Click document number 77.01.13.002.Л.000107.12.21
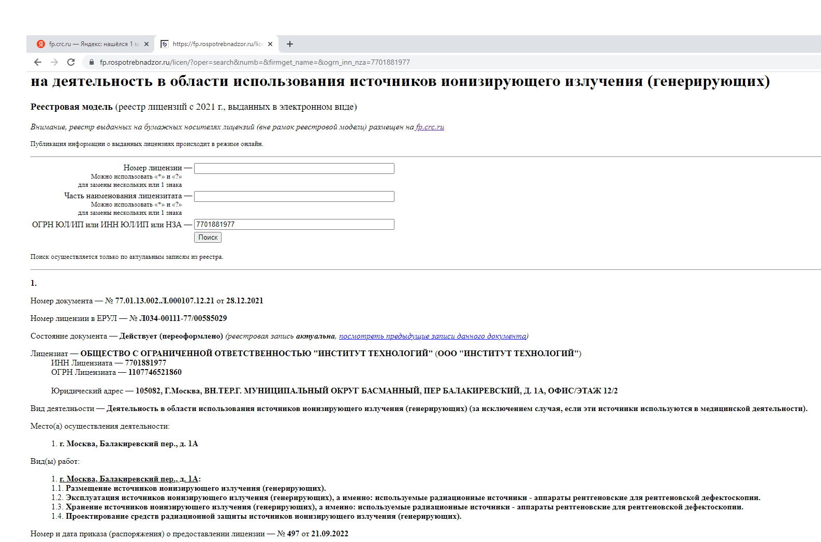 [x=165, y=301]
